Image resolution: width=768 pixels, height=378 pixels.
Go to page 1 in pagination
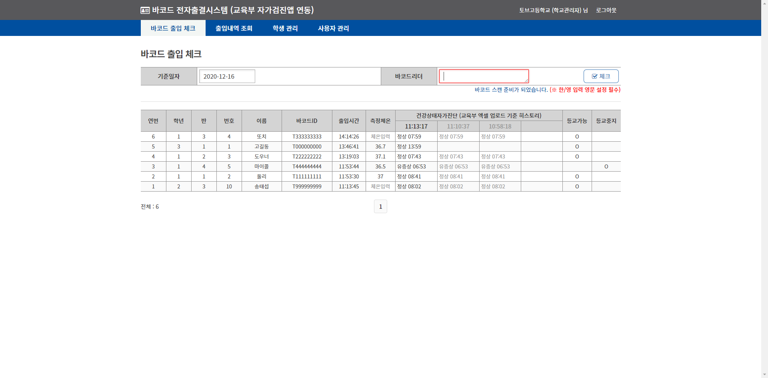point(380,206)
